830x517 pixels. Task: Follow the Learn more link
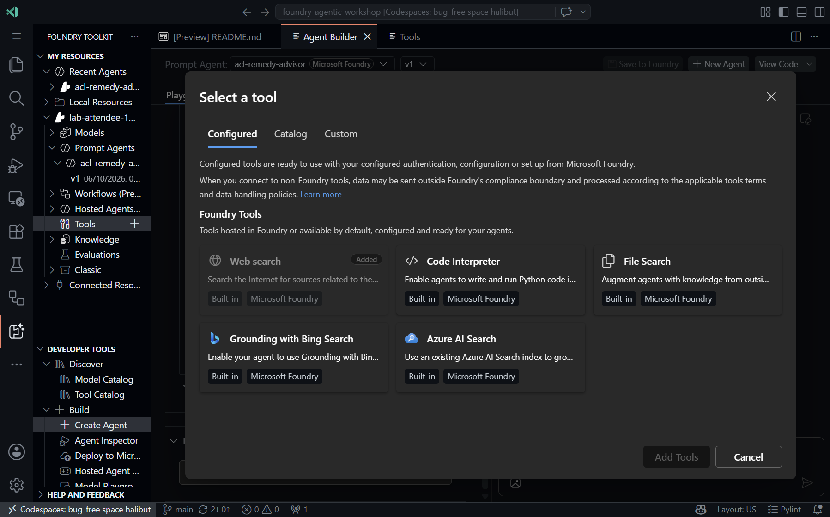[x=321, y=195]
